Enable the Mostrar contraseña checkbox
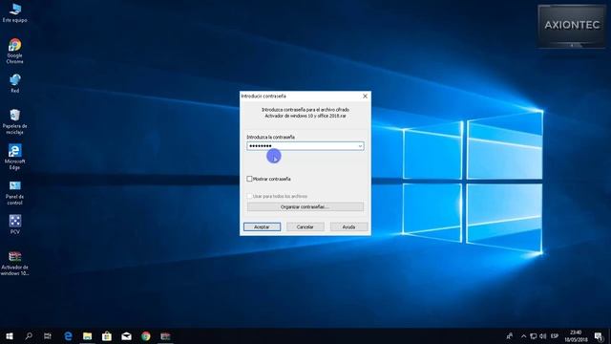 [249, 179]
